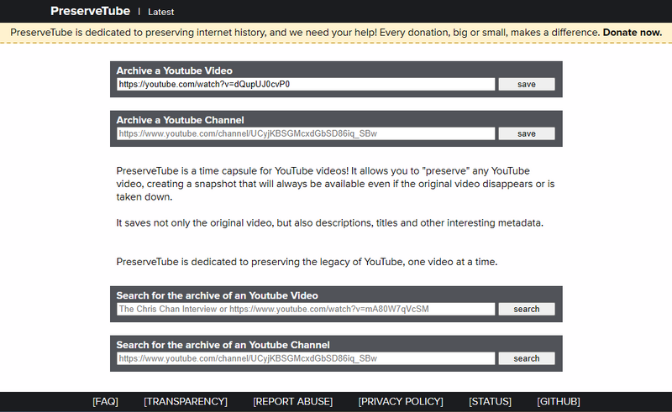Click the 'time capsule for YouTube videos' paragraph
The height and width of the screenshot is (412, 672).
[335, 184]
